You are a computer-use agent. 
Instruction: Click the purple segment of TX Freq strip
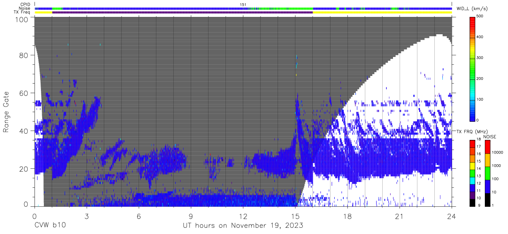[182, 12]
